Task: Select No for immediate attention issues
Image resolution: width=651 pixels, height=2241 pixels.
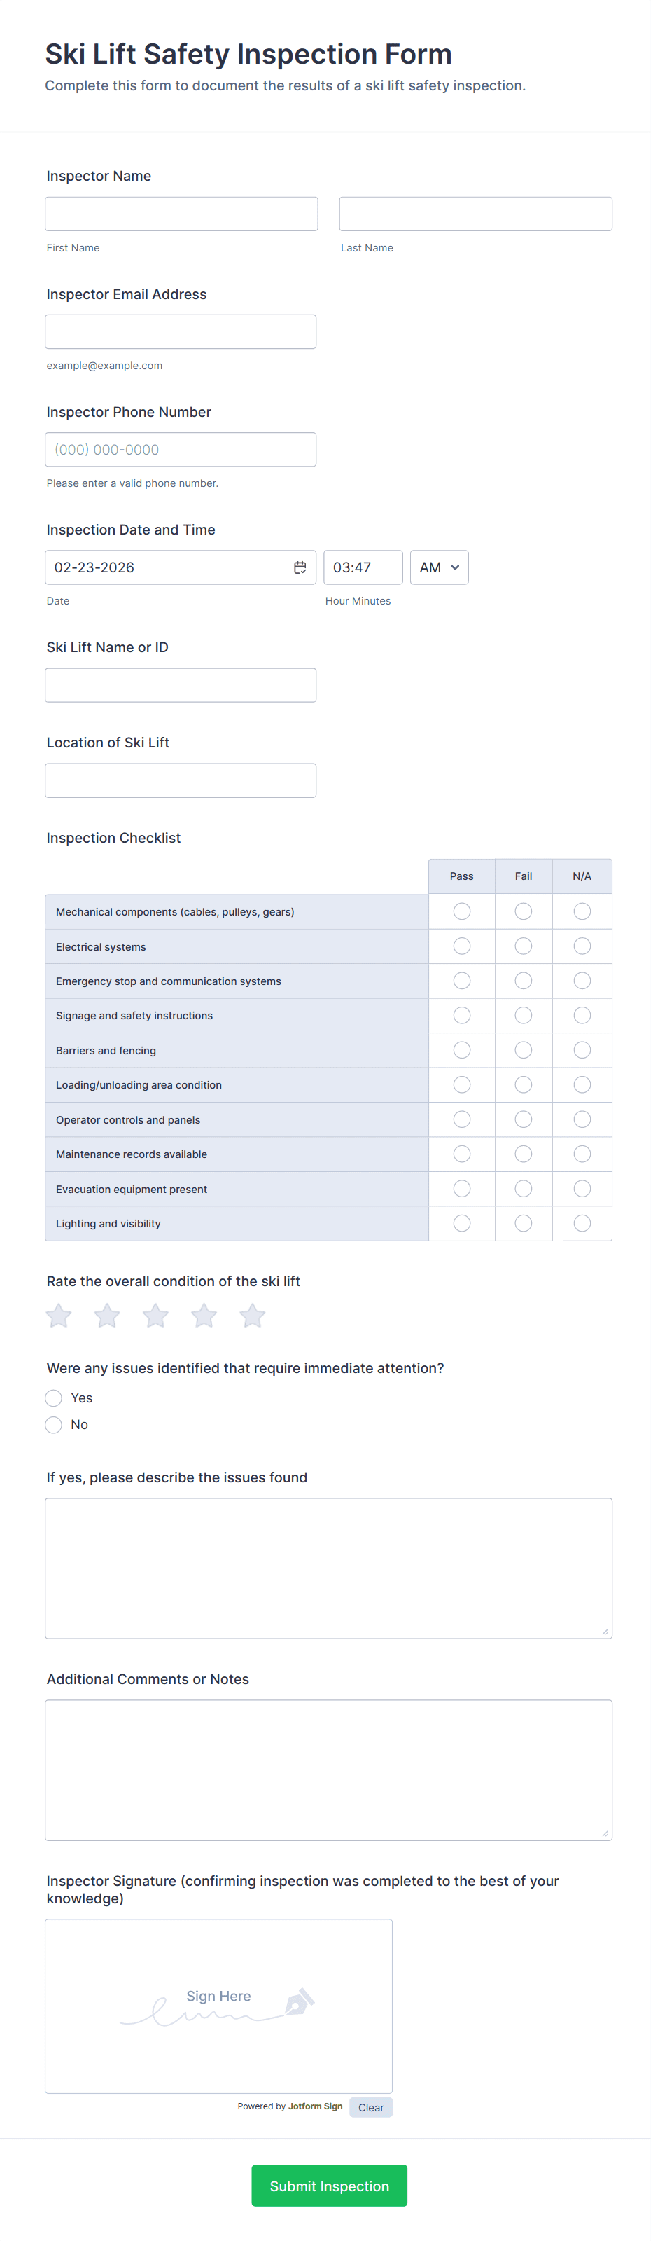Action: pyautogui.click(x=54, y=1425)
